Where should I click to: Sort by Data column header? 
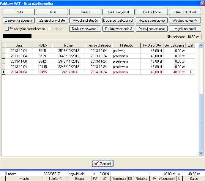[19, 45]
